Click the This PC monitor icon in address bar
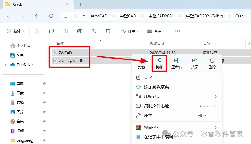Viewport: 251px width, 144px height. [66, 16]
